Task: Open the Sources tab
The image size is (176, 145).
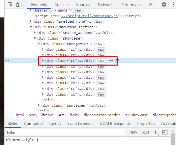Action: coord(83,5)
